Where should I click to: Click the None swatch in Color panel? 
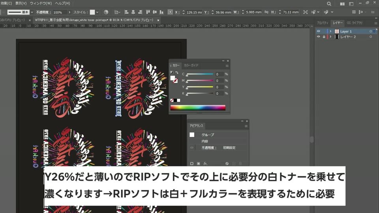[x=172, y=101]
